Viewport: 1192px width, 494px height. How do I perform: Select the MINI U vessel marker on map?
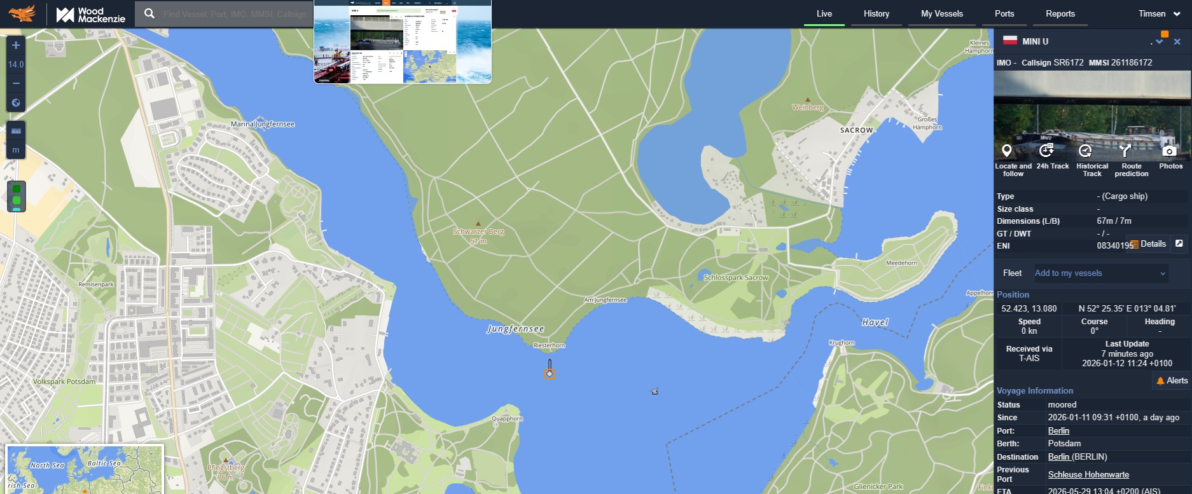pos(550,373)
